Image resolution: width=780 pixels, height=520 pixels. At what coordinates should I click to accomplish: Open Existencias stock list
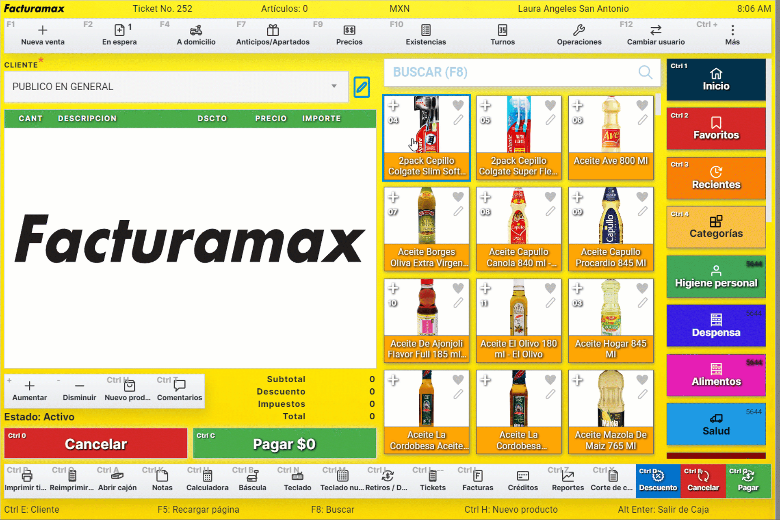point(426,35)
